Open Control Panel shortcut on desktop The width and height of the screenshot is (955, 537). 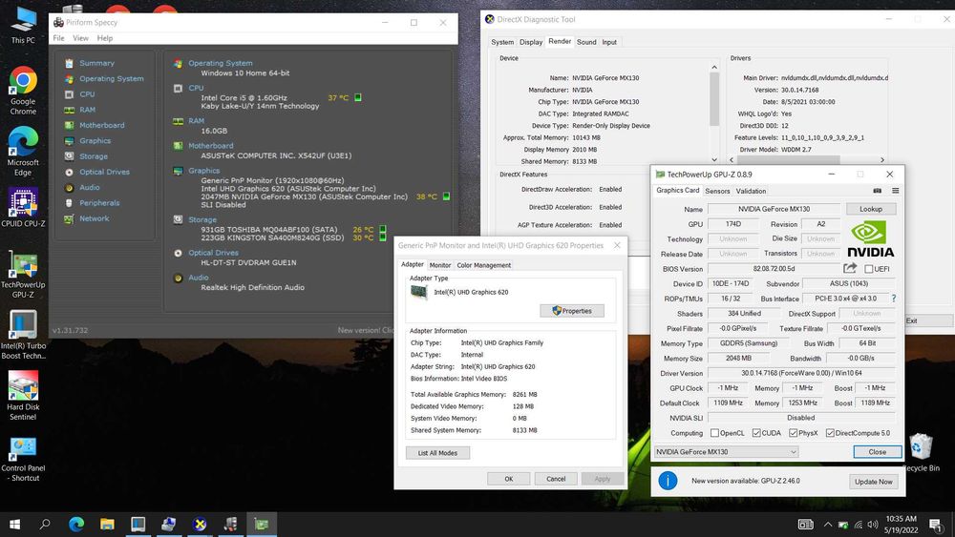[23, 459]
